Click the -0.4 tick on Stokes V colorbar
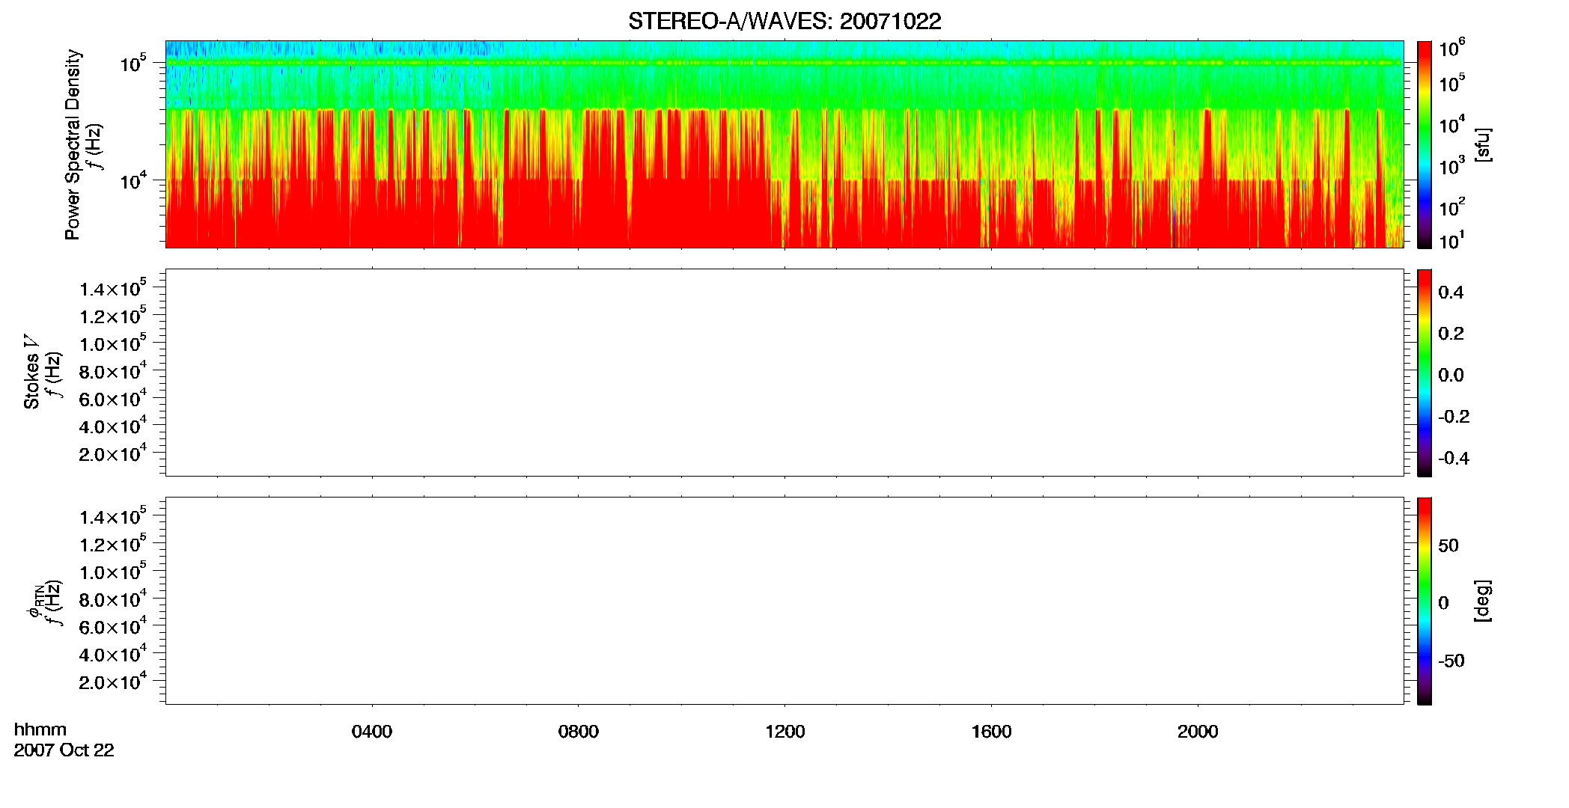This screenshot has height=808, width=1569. click(x=1454, y=458)
